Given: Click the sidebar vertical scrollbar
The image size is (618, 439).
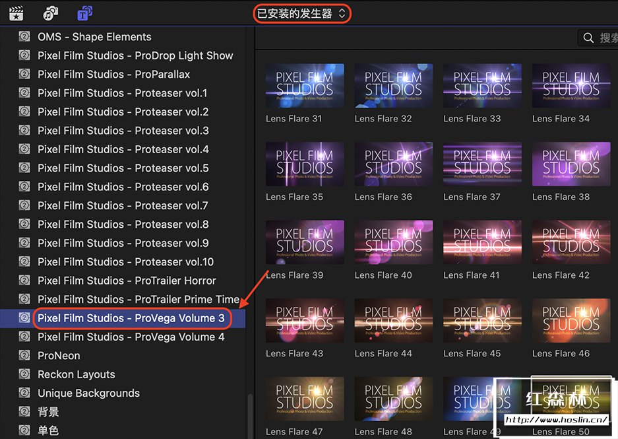Looking at the screenshot, I should click(x=250, y=416).
